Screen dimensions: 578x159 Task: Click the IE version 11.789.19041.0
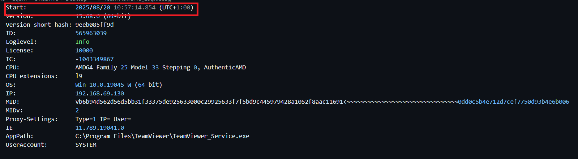[99, 128]
